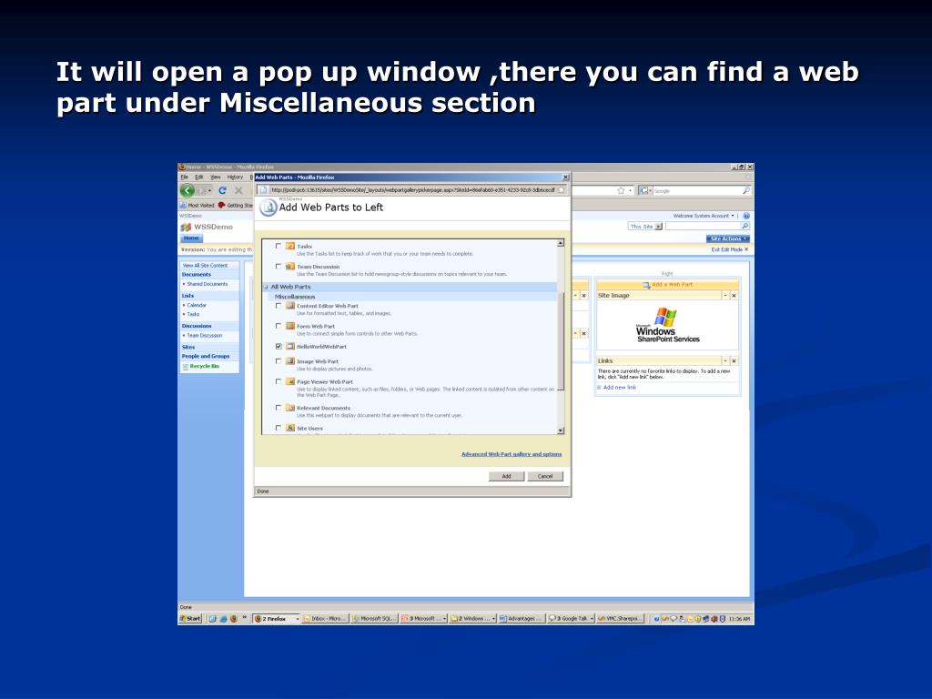Click the Firefox Back arrow button

tap(187, 191)
